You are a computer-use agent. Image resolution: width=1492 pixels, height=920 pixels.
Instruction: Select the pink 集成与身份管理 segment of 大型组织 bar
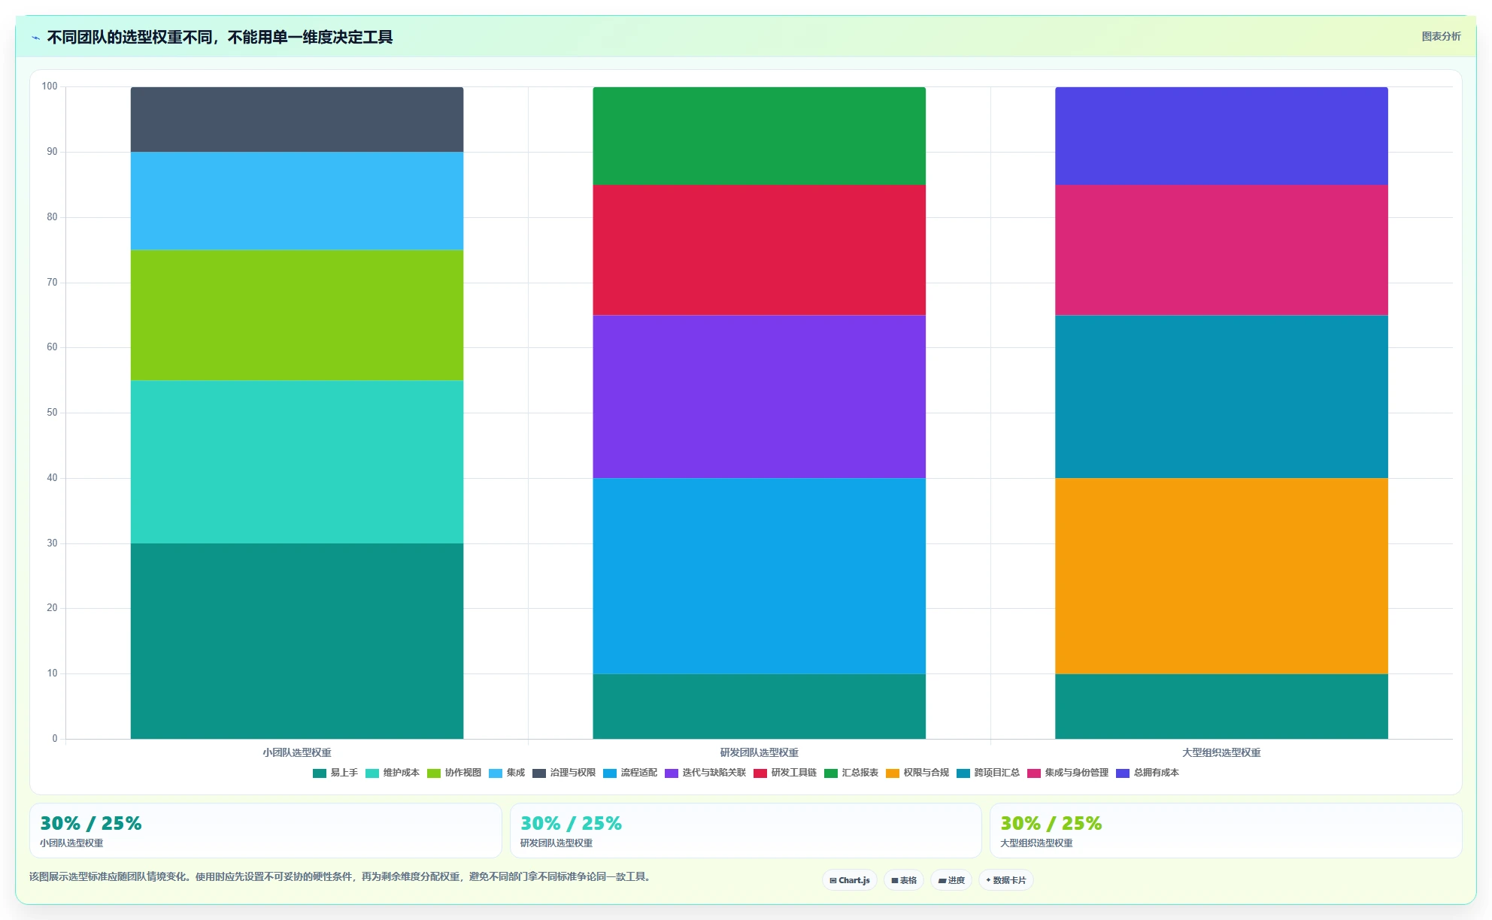[1222, 250]
